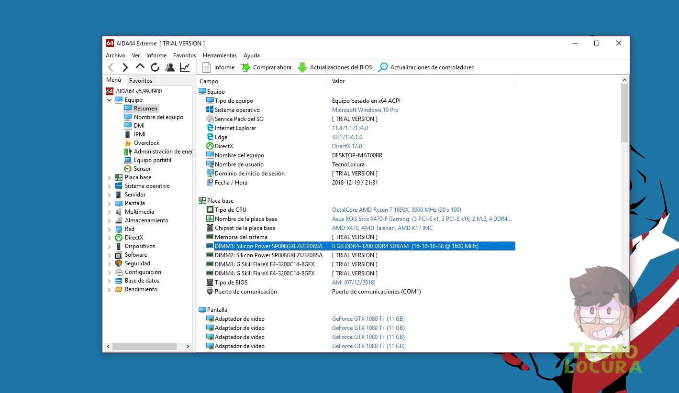Screen dimensions: 679x393
Task: Expand the Rendimiento tree node
Action: (110, 289)
